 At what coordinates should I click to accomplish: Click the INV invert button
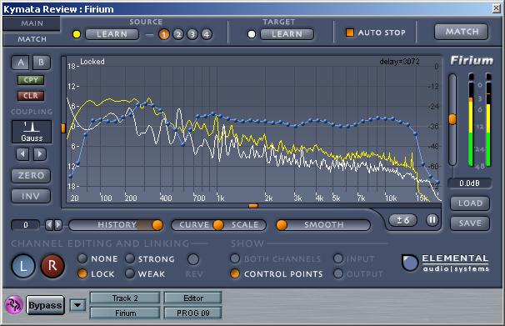tap(31, 196)
